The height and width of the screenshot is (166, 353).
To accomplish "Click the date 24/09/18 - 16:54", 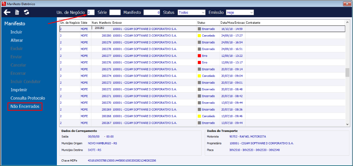I will coord(232,42).
